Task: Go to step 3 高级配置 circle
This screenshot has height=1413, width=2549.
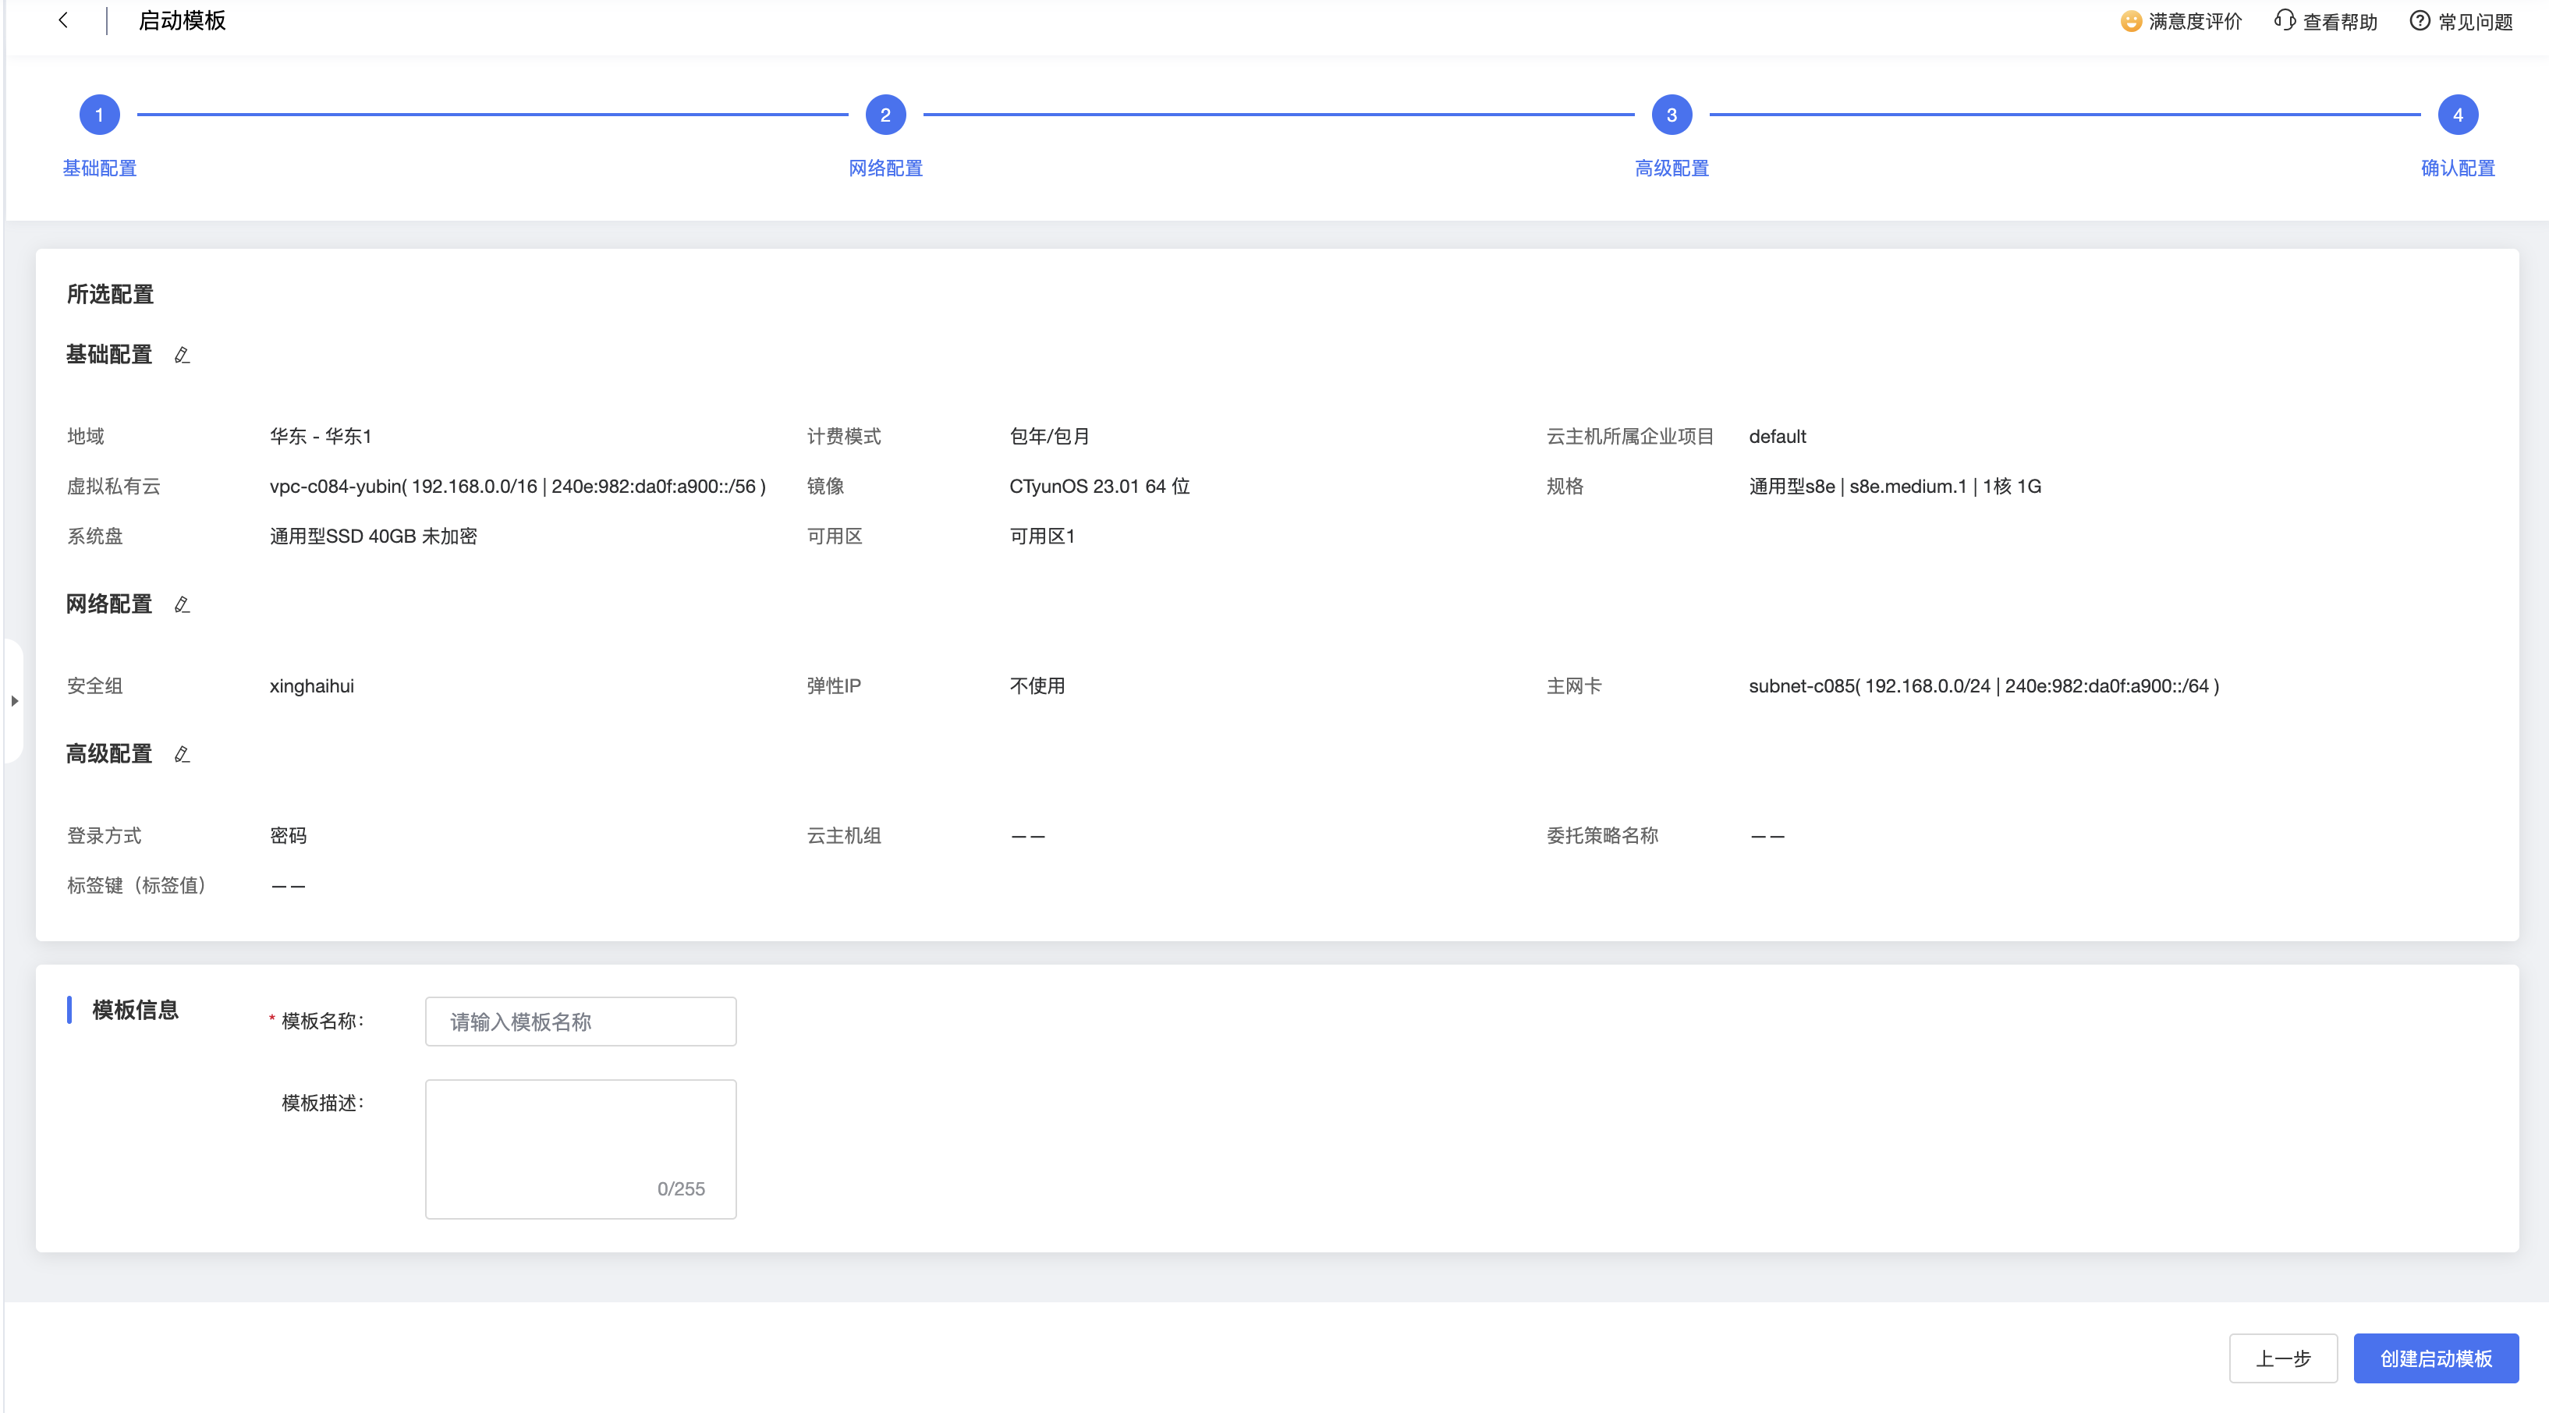Action: click(x=1672, y=115)
